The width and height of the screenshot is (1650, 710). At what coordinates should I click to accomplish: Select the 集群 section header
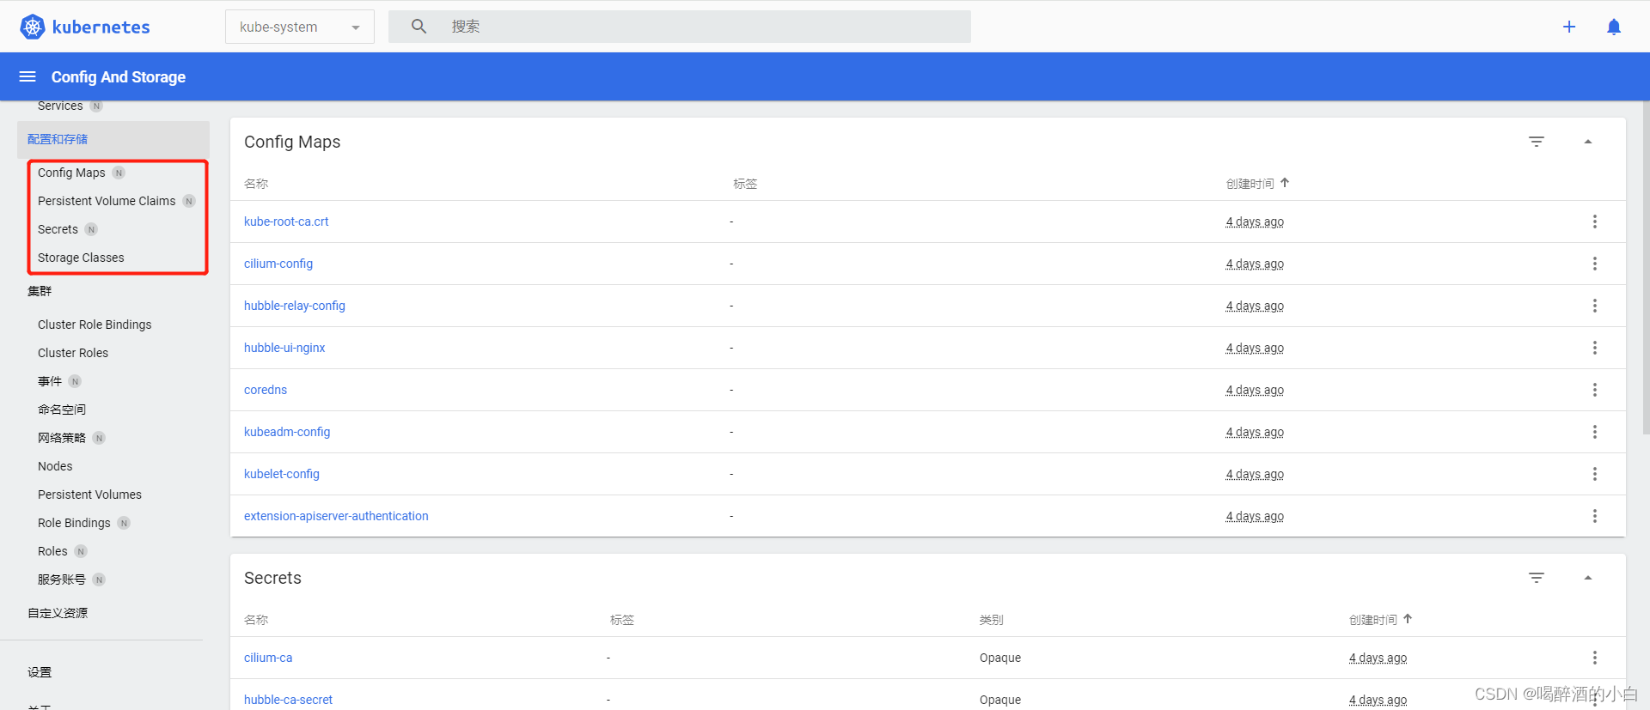(40, 291)
